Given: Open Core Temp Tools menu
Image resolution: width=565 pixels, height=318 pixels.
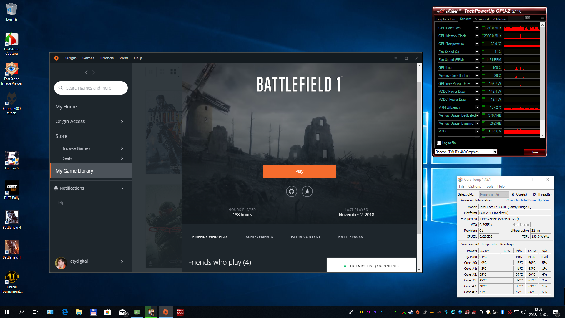Looking at the screenshot, I should point(489,186).
